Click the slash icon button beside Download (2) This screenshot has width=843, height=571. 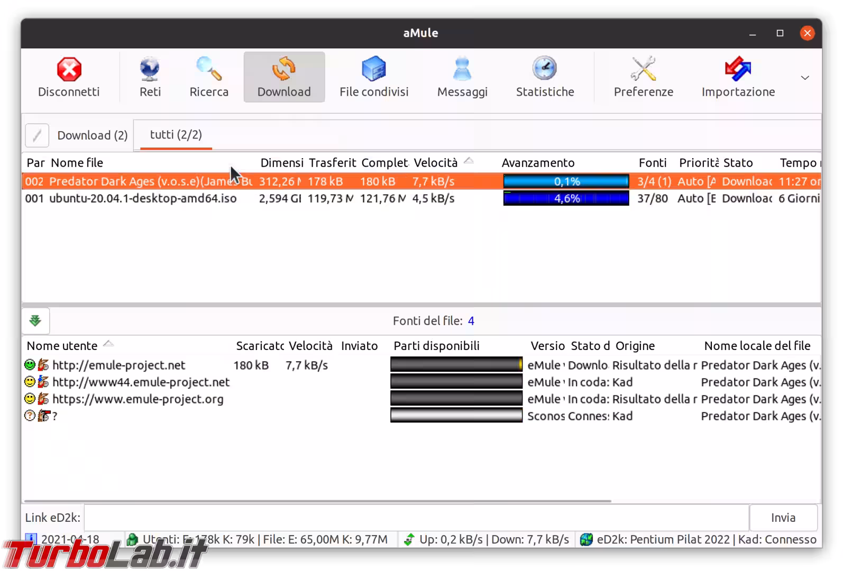(37, 135)
